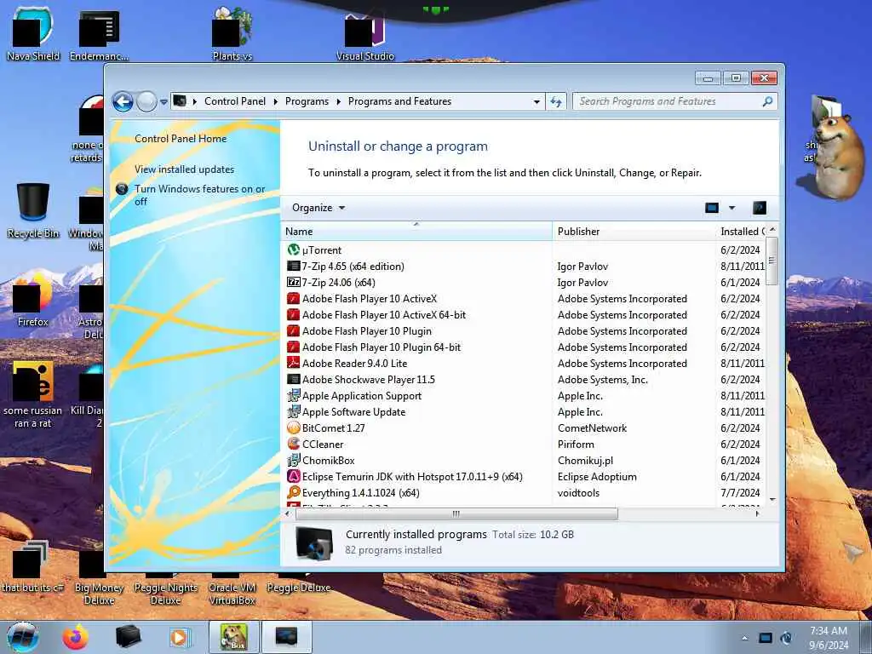Screen dimensions: 872x654
Task: Sort by the Installed On column header
Action: pyautogui.click(x=742, y=232)
